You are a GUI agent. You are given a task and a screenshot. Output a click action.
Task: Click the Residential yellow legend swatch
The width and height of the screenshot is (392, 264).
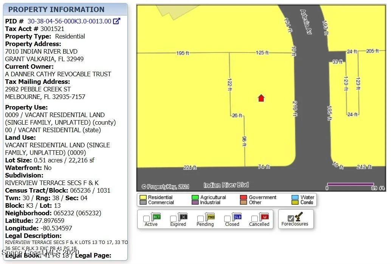coord(143,198)
